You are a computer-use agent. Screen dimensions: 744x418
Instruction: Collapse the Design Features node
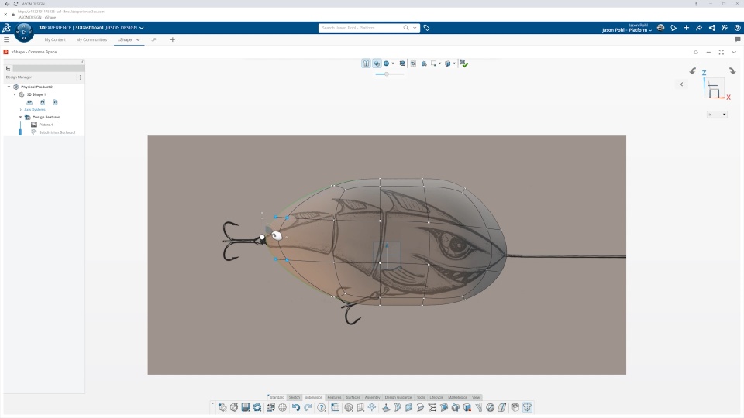click(20, 117)
